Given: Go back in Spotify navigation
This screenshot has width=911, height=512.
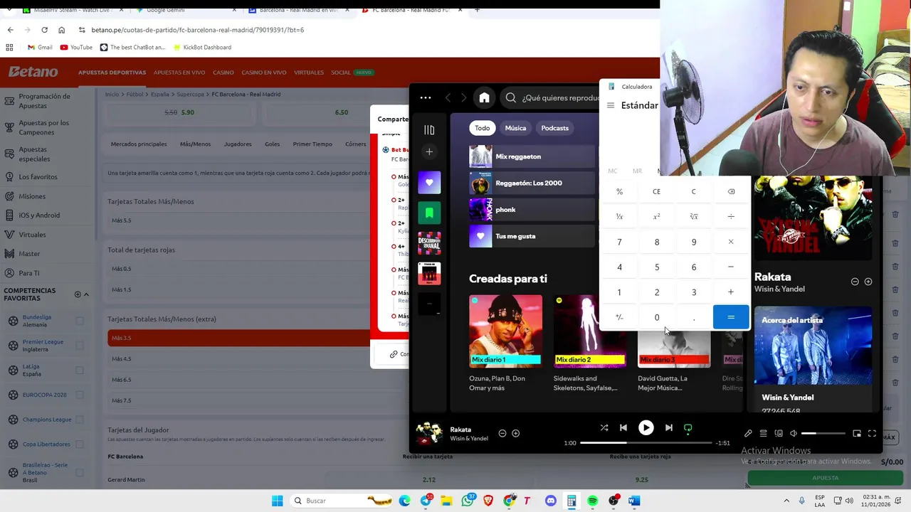Looking at the screenshot, I should coord(448,98).
